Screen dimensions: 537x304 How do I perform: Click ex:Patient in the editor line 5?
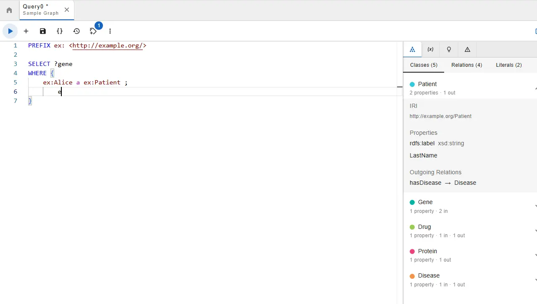coord(102,82)
